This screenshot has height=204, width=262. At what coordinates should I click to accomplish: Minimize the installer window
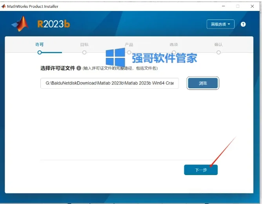pyautogui.click(x=224, y=6)
